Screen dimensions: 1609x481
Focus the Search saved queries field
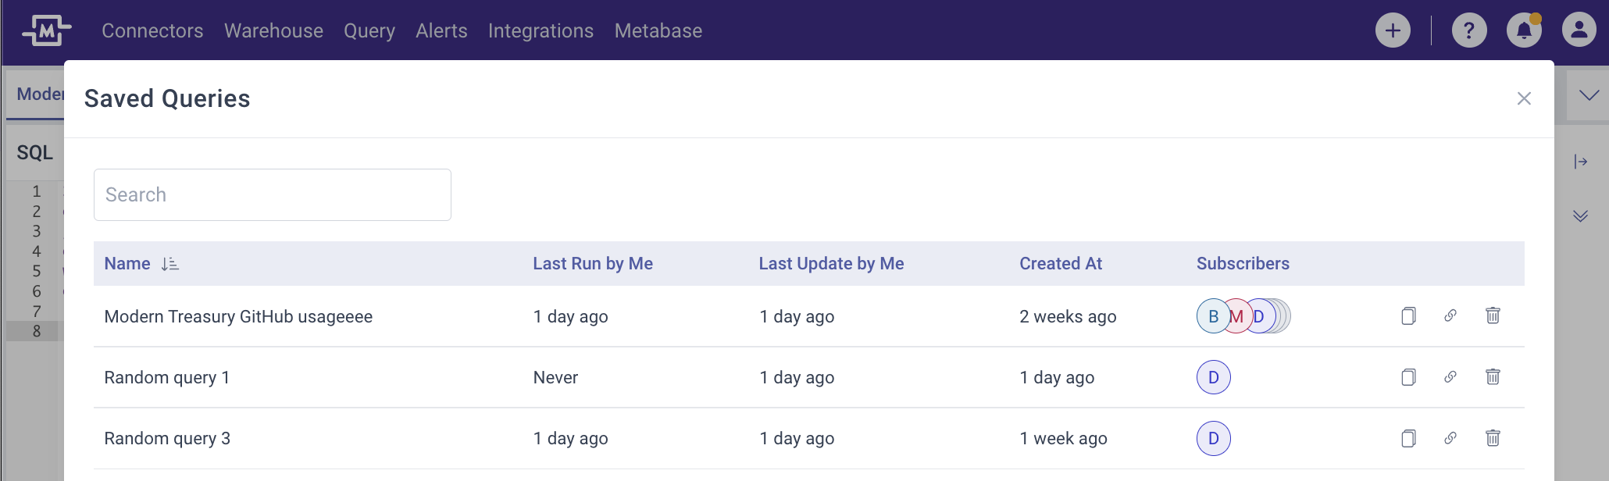coord(273,194)
